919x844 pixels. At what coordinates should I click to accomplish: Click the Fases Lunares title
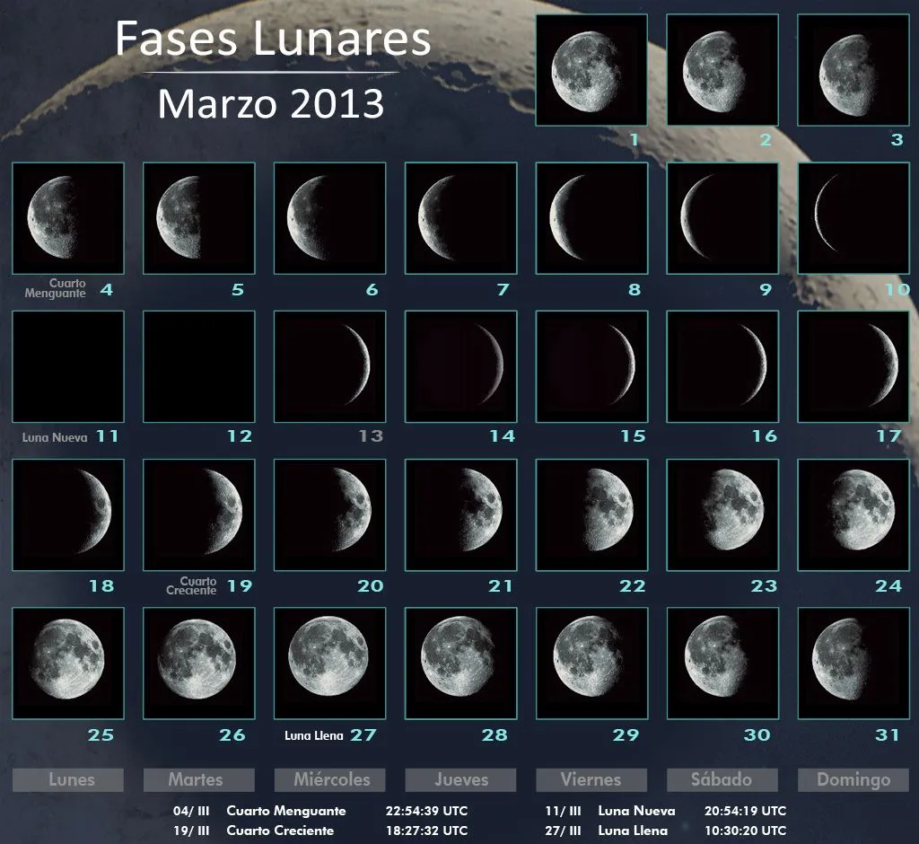pyautogui.click(x=273, y=39)
